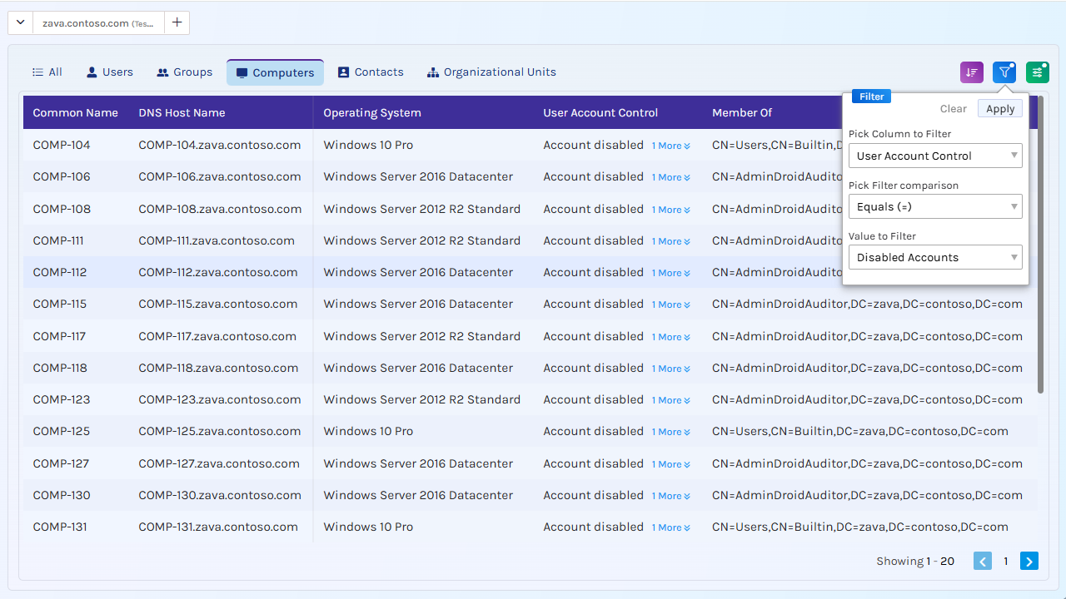1066x599 pixels.
Task: Apply the User Account Control filter
Action: [999, 108]
